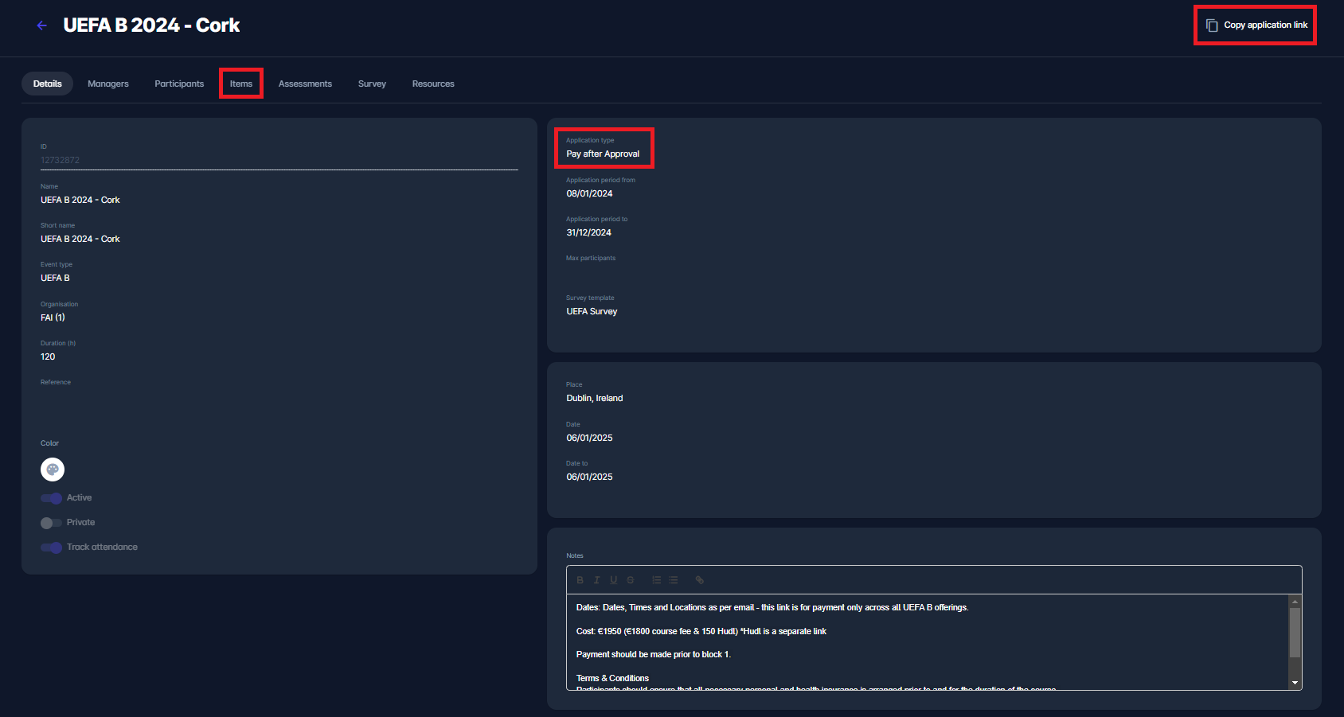The height and width of the screenshot is (717, 1344).
Task: Expand the Event type field
Action: pos(56,278)
